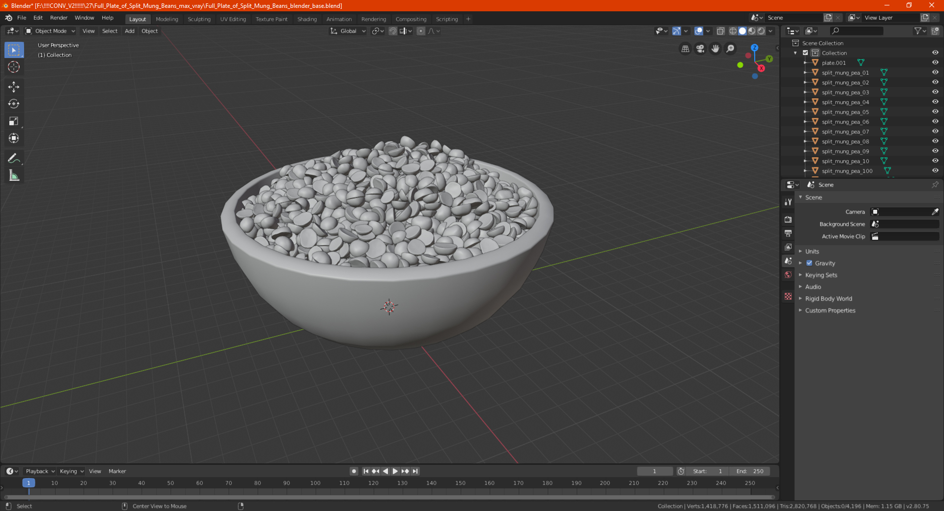This screenshot has height=511, width=944.
Task: Jump to timeline start frame
Action: [x=366, y=471]
